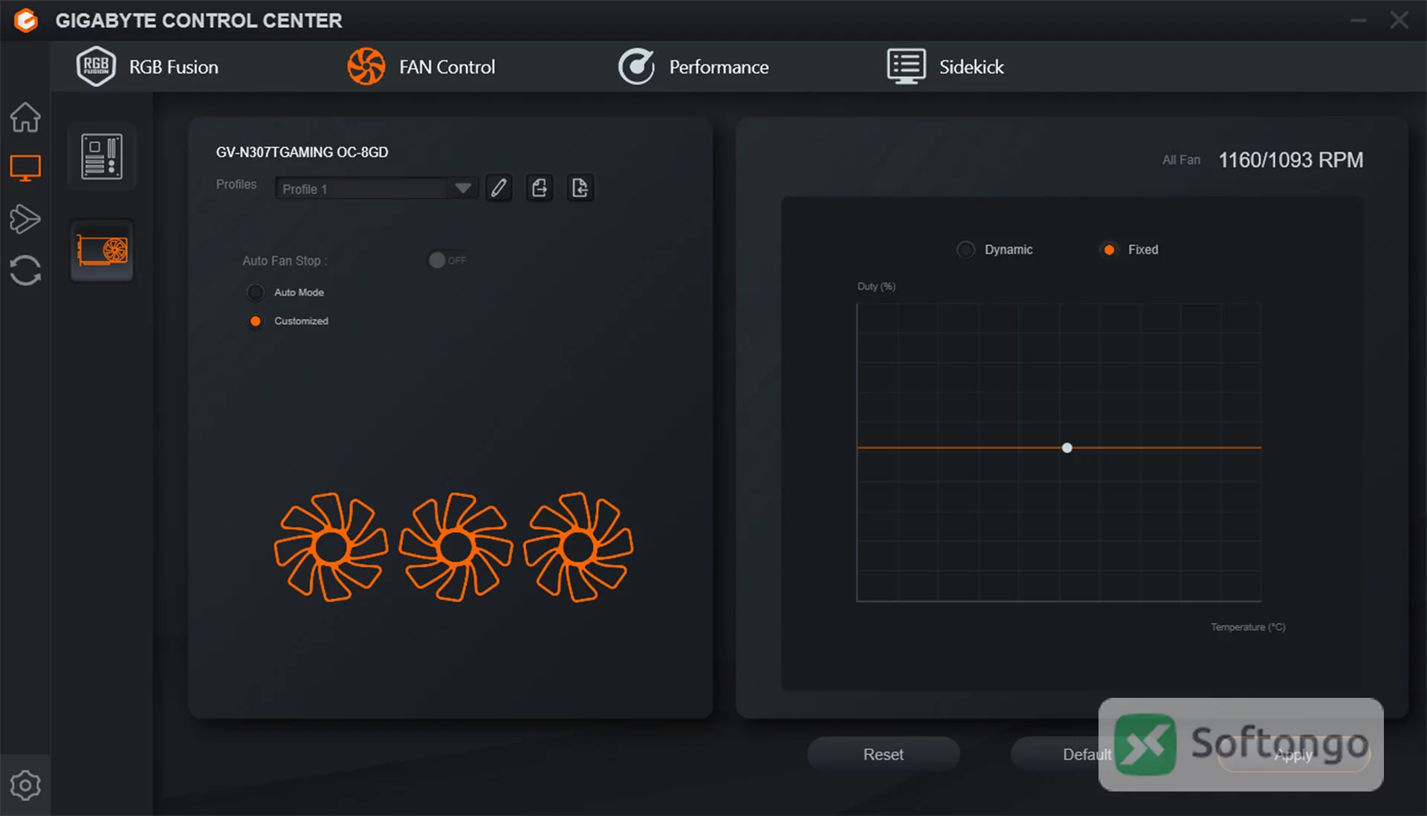1427x816 pixels.
Task: Select the Auto Mode radio button
Action: pyautogui.click(x=256, y=293)
